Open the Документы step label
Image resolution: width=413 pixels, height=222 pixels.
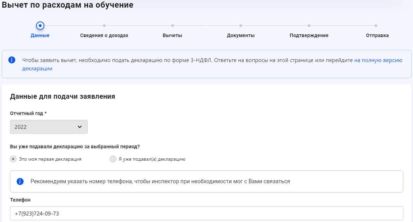(241, 35)
